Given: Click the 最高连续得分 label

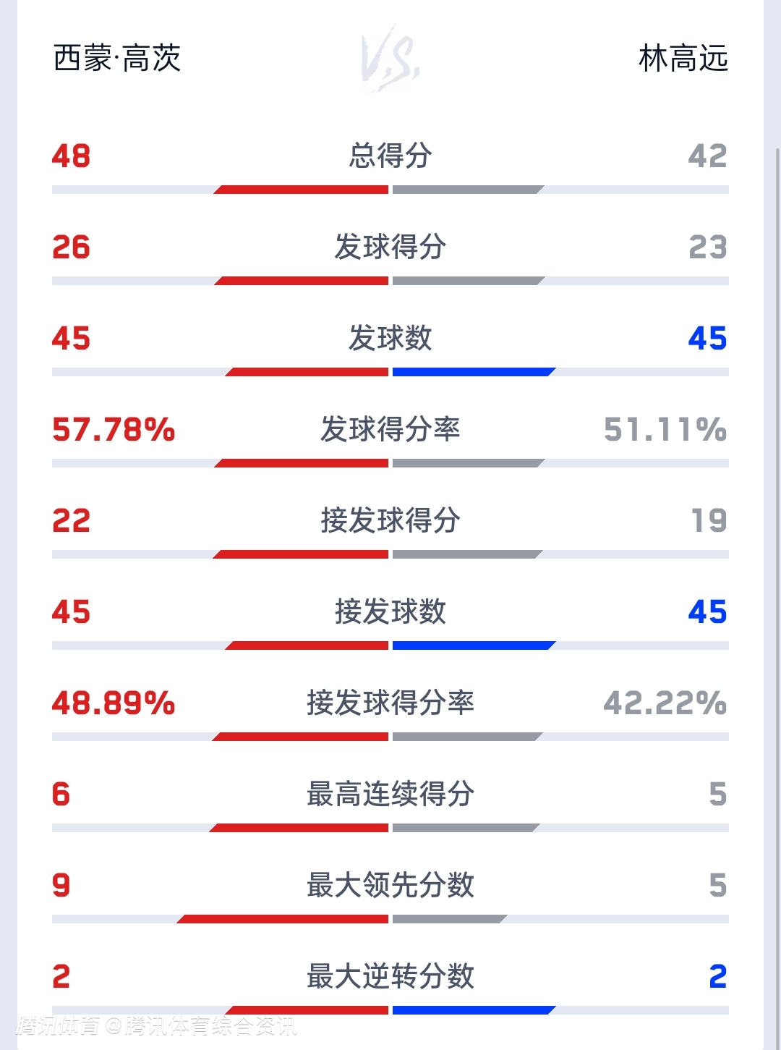Looking at the screenshot, I should (390, 794).
